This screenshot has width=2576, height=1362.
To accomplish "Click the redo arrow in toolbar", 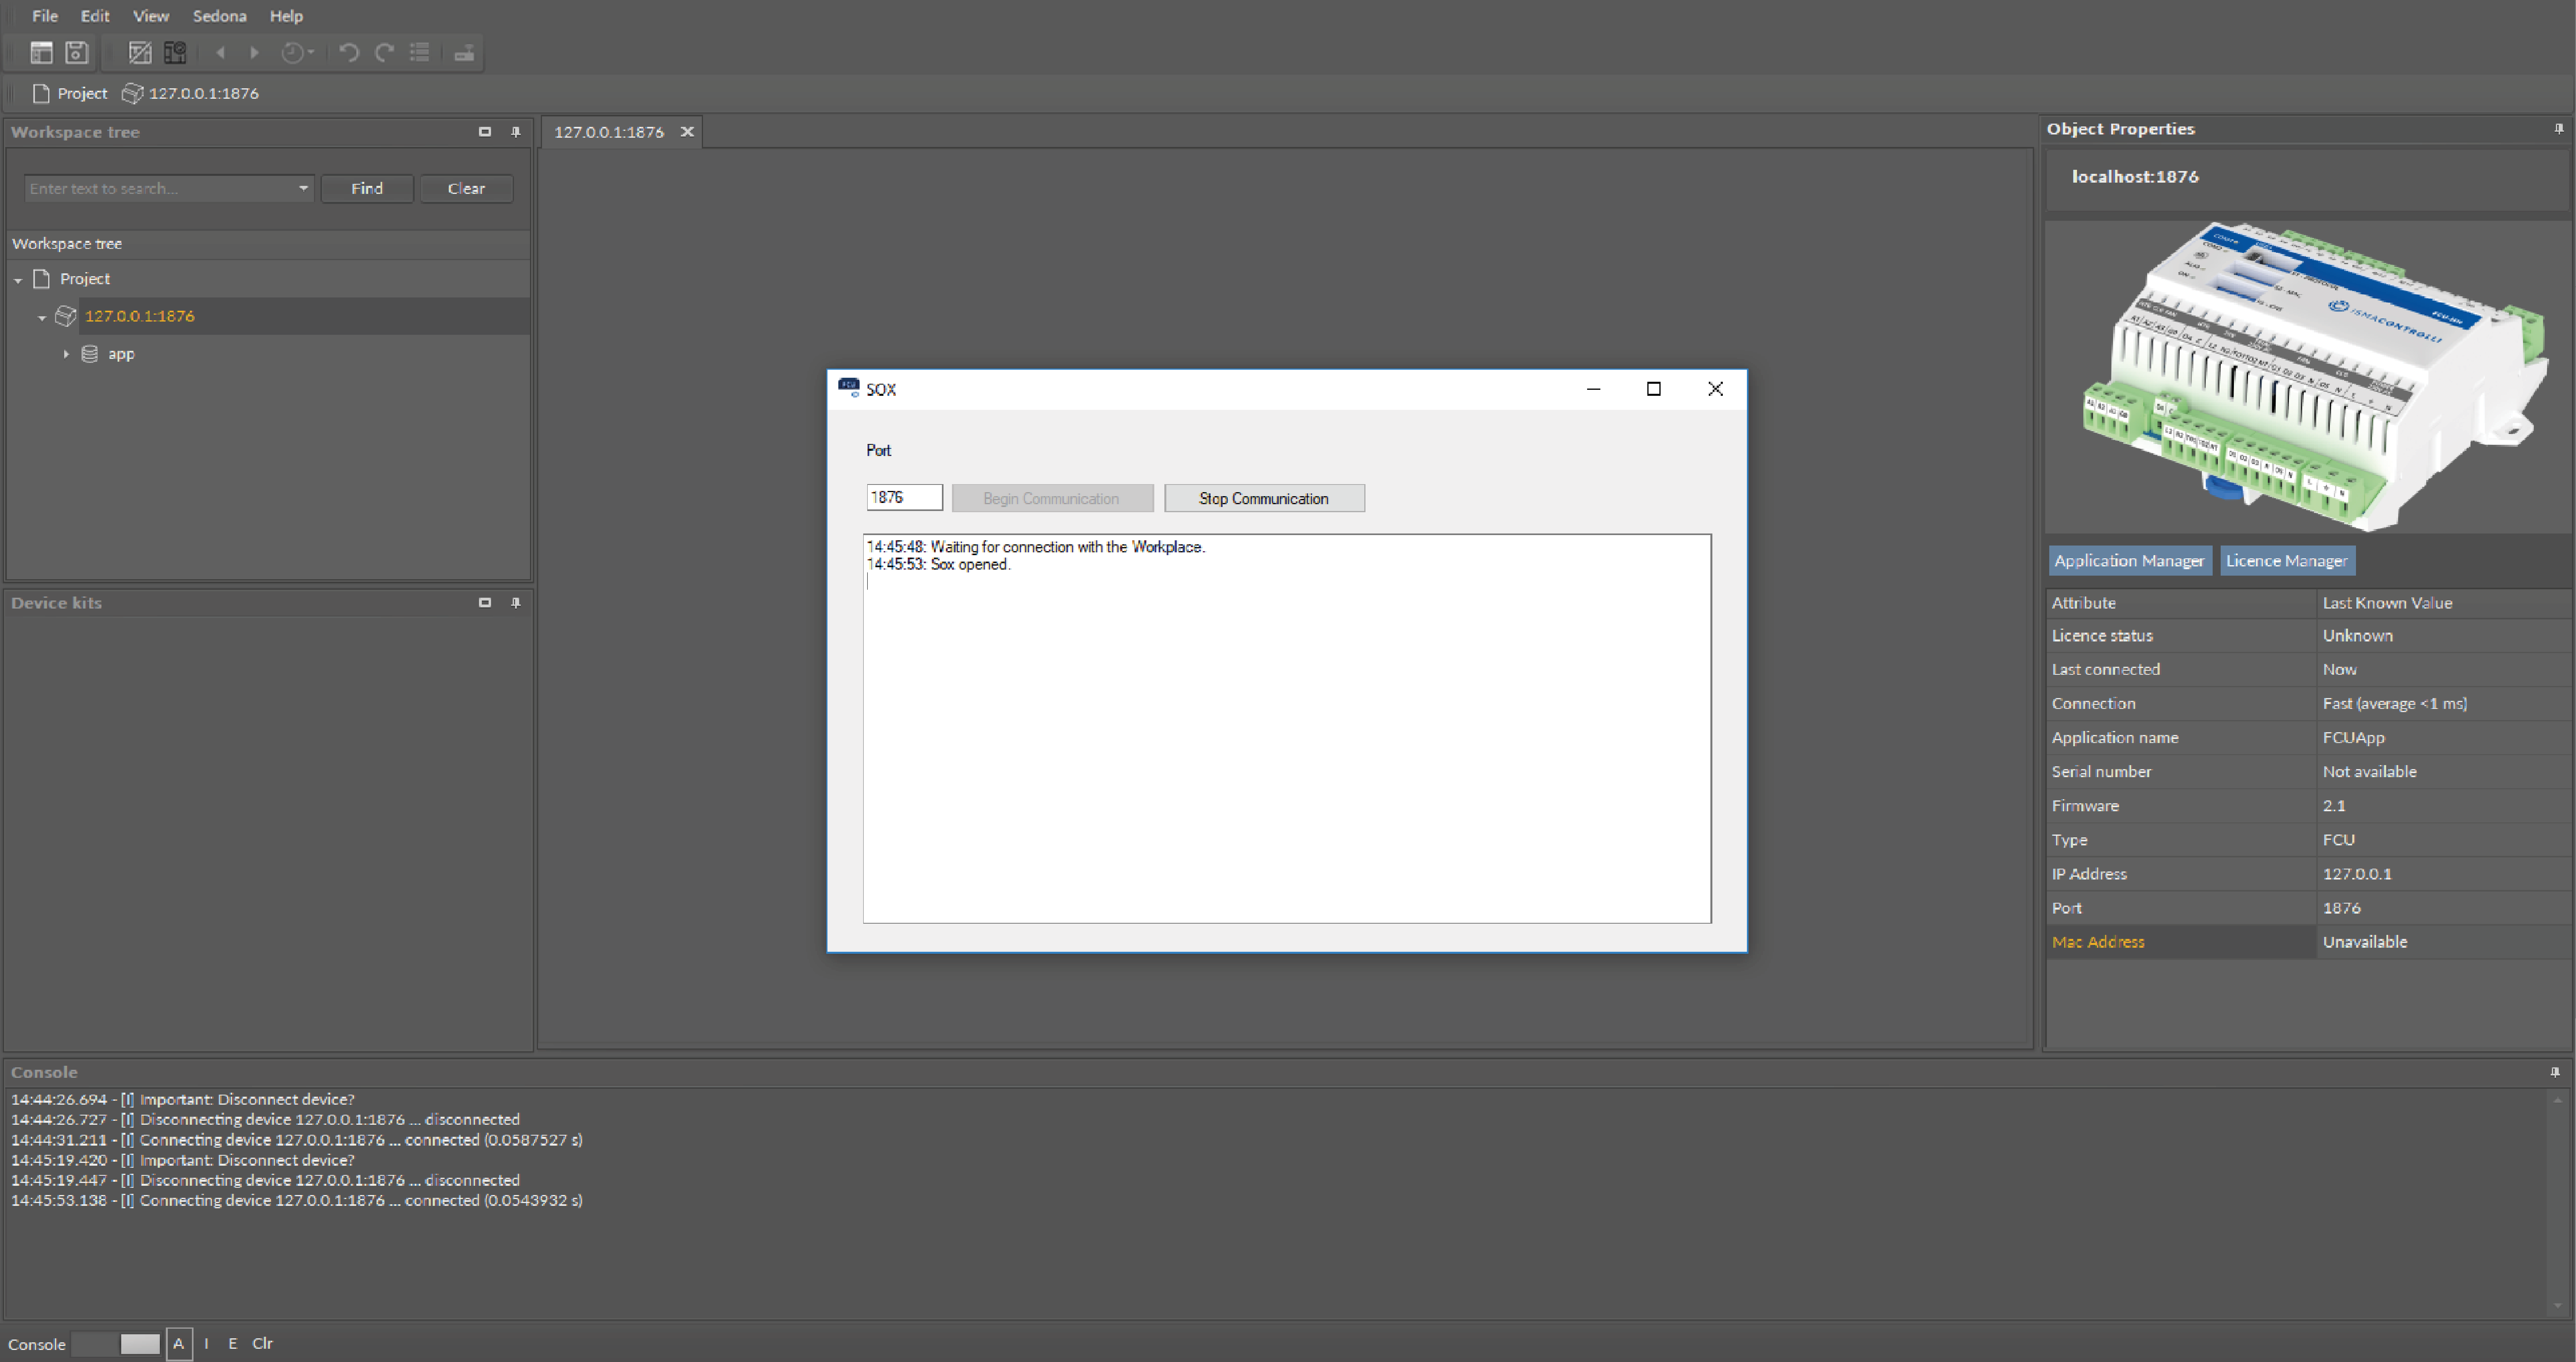I will 384,52.
